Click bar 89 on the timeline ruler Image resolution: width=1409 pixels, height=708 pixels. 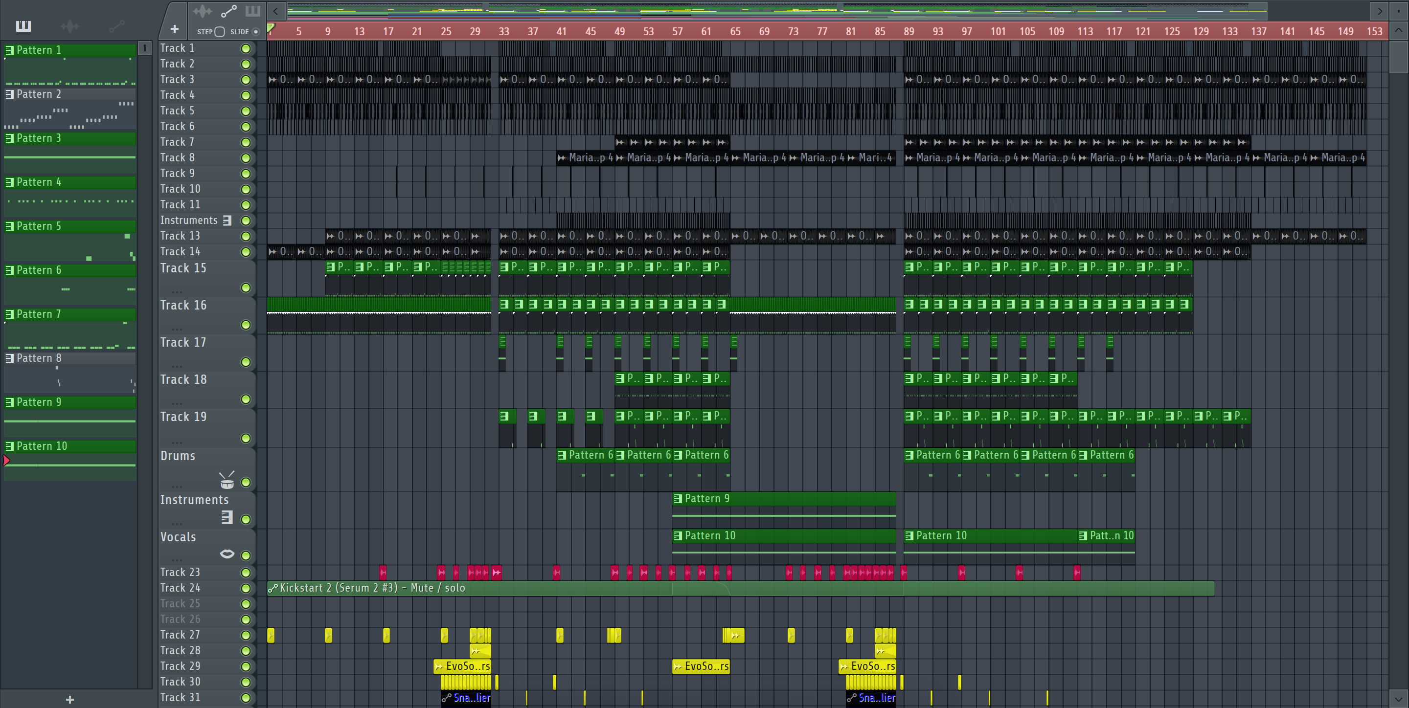click(x=909, y=32)
